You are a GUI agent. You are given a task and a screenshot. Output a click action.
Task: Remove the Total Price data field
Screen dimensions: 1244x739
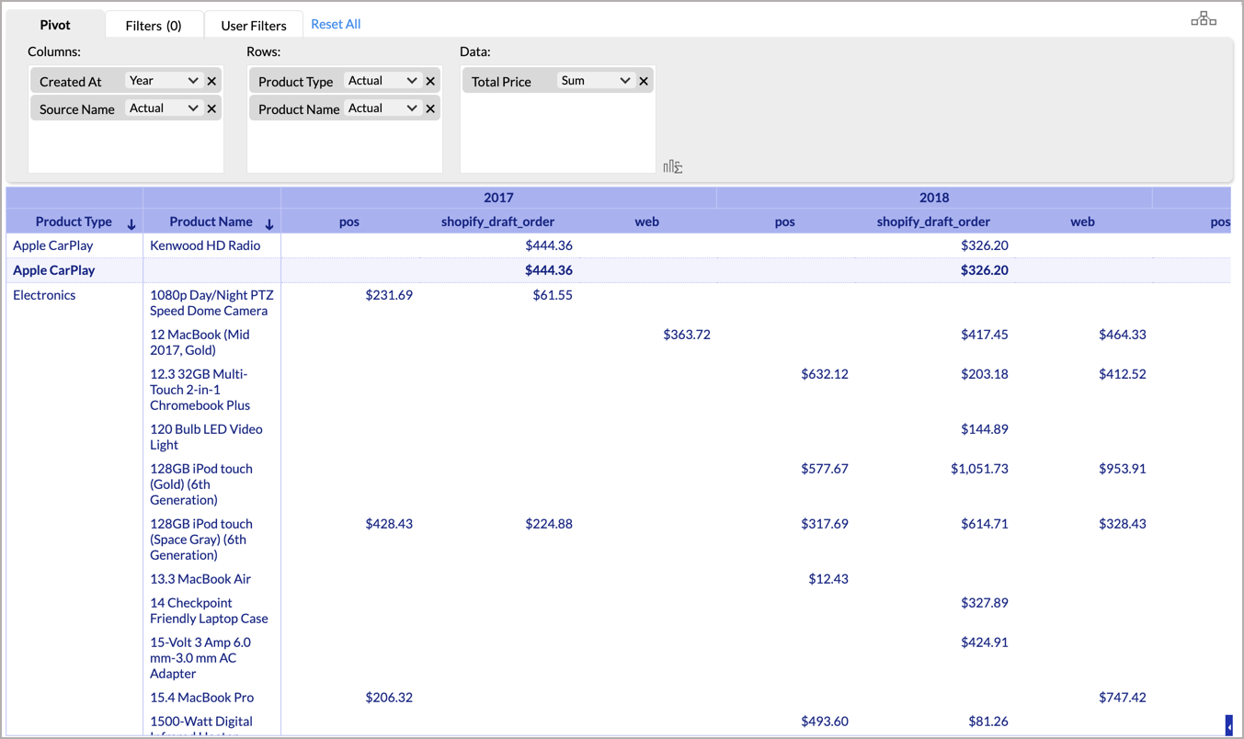(644, 81)
